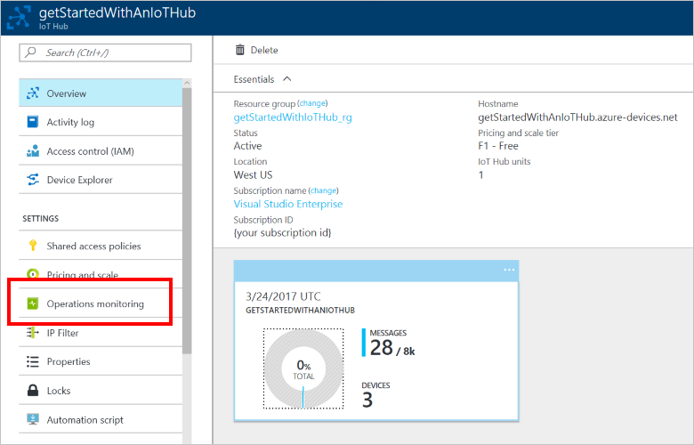This screenshot has height=445, width=694.
Task: Open Operations monitoring settings
Action: (x=101, y=303)
